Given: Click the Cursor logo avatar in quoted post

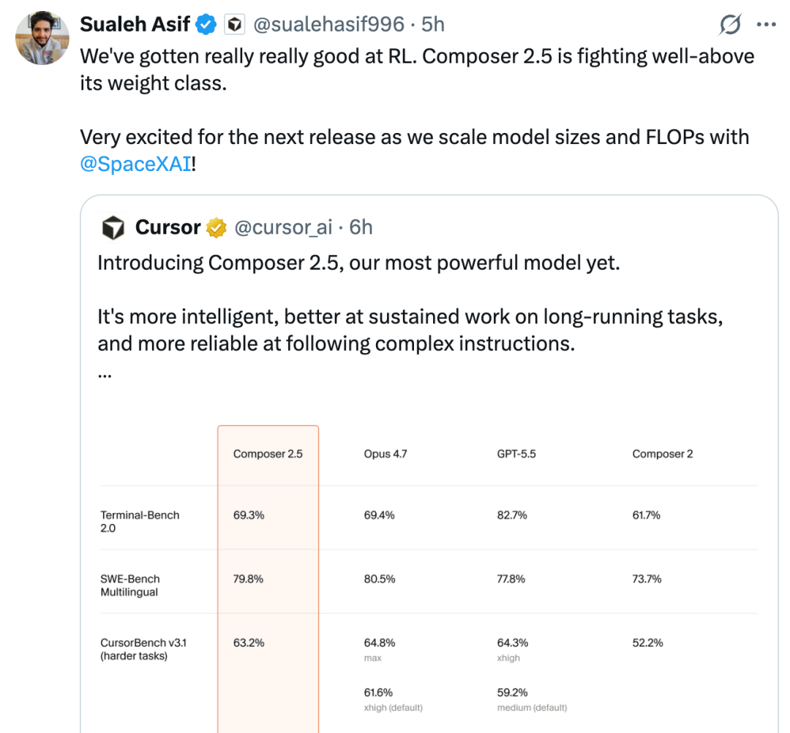Looking at the screenshot, I should click(113, 227).
